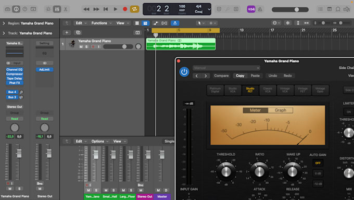Open AdLimit plug-in on Stereo Out
The height and width of the screenshot is (200, 354).
tap(44, 70)
